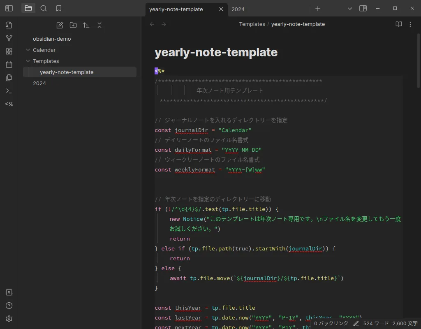The height and width of the screenshot is (329, 421).
Task: Open graph view from the ribbon
Action: pos(9,38)
